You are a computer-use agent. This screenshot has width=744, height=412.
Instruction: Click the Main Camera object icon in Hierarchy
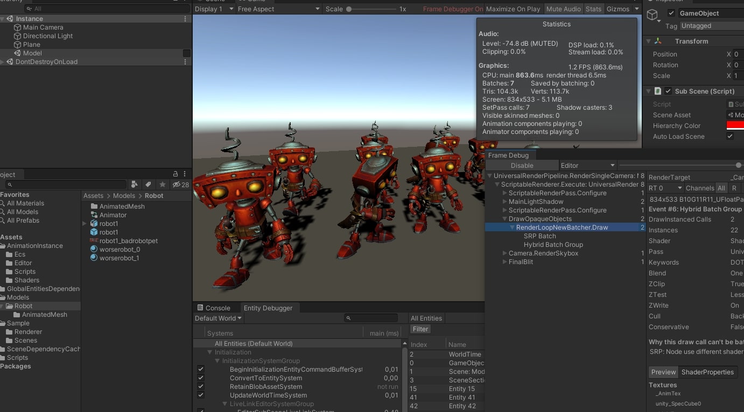17,27
